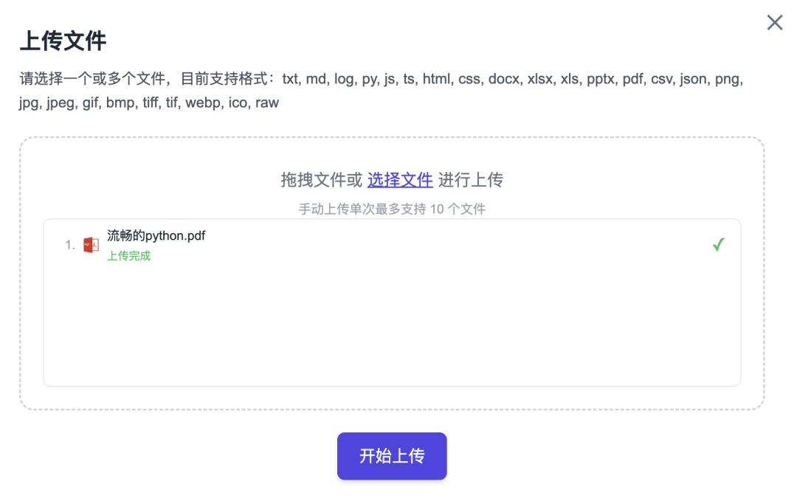Screen dimensions: 797x501
Task: Select the 流畅的python.pdf file name
Action: tap(156, 236)
